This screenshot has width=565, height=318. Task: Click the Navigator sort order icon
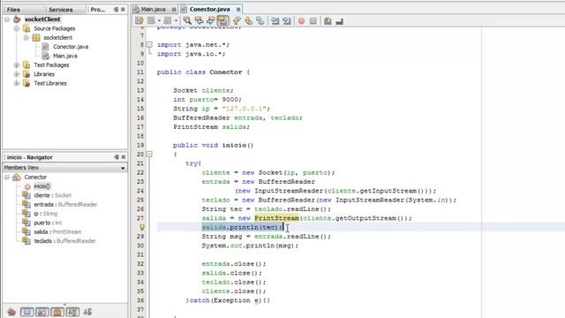pyautogui.click(x=87, y=312)
